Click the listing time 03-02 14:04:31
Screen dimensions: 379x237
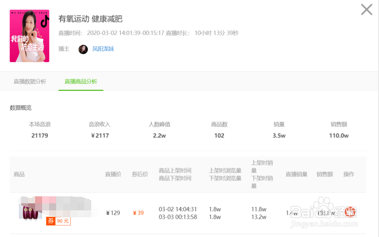(178, 209)
